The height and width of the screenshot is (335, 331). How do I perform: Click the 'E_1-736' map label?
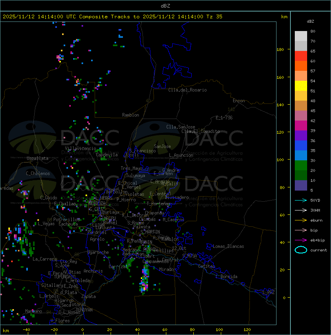(x=224, y=118)
